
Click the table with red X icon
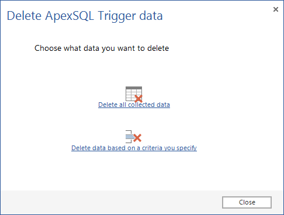(134, 94)
